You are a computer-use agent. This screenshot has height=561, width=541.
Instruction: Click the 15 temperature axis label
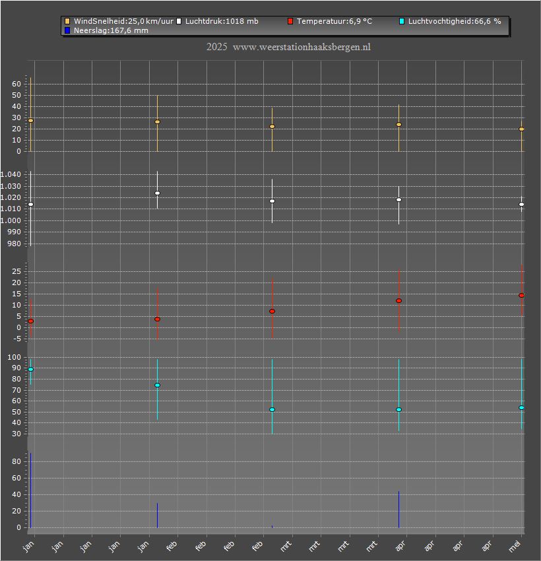point(16,294)
